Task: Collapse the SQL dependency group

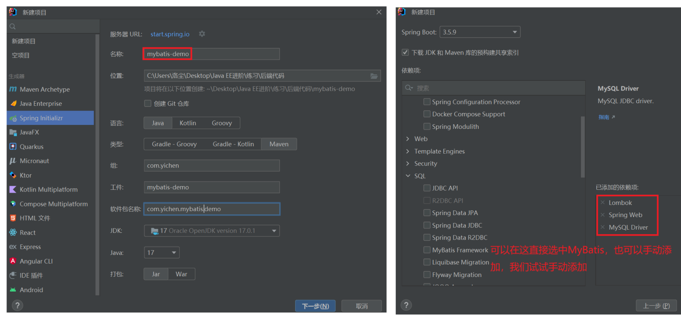Action: pyautogui.click(x=408, y=176)
